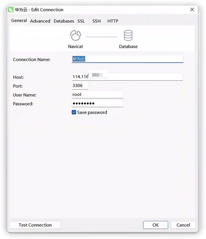The width and height of the screenshot is (206, 239).
Task: Click the line connecting Navicat and Database
Action: coord(102,37)
